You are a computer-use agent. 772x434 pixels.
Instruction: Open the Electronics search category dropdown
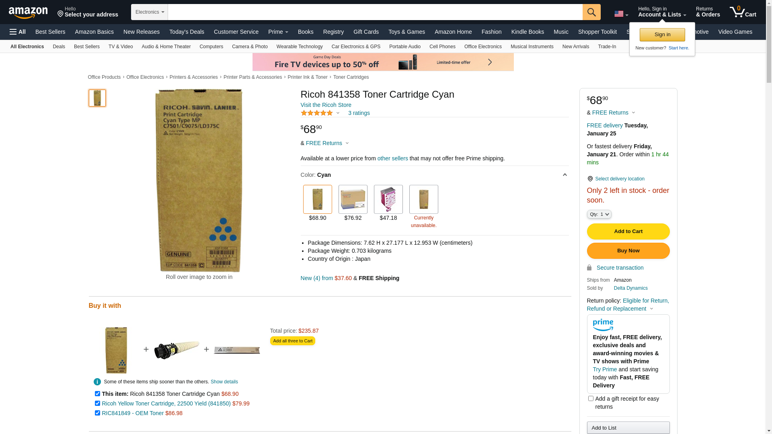tap(150, 12)
